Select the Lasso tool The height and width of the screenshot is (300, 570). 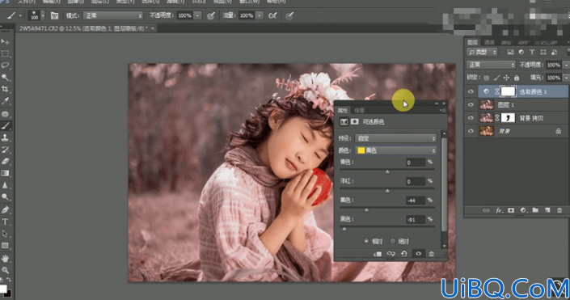[5, 65]
